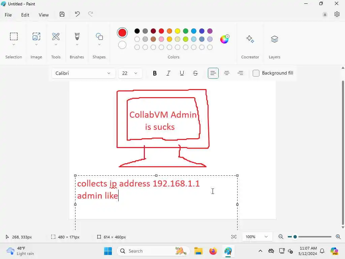Open Paint settings gear
This screenshot has height=259, width=345.
(337, 14)
